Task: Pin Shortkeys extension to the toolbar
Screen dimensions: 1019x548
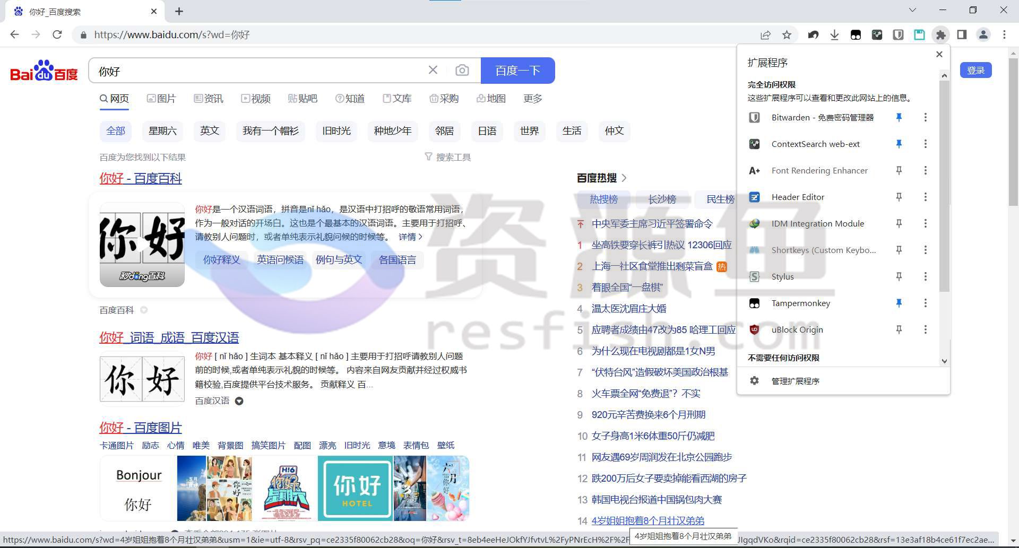Action: click(899, 250)
